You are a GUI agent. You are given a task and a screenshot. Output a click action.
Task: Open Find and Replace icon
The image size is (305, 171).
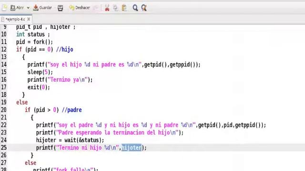(144, 8)
